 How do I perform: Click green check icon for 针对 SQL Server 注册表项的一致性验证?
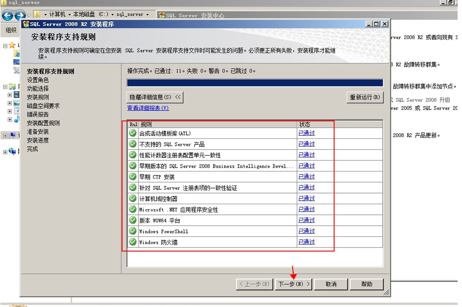click(x=133, y=188)
